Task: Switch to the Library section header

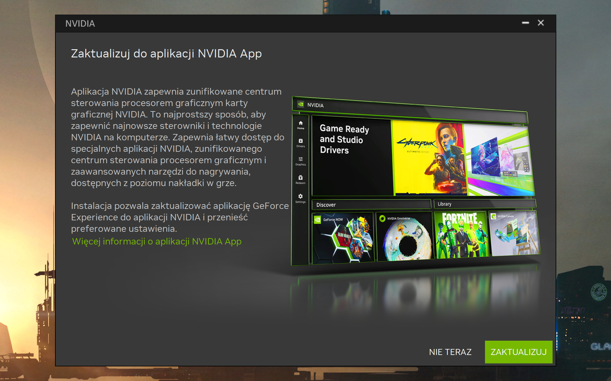Action: 445,204
